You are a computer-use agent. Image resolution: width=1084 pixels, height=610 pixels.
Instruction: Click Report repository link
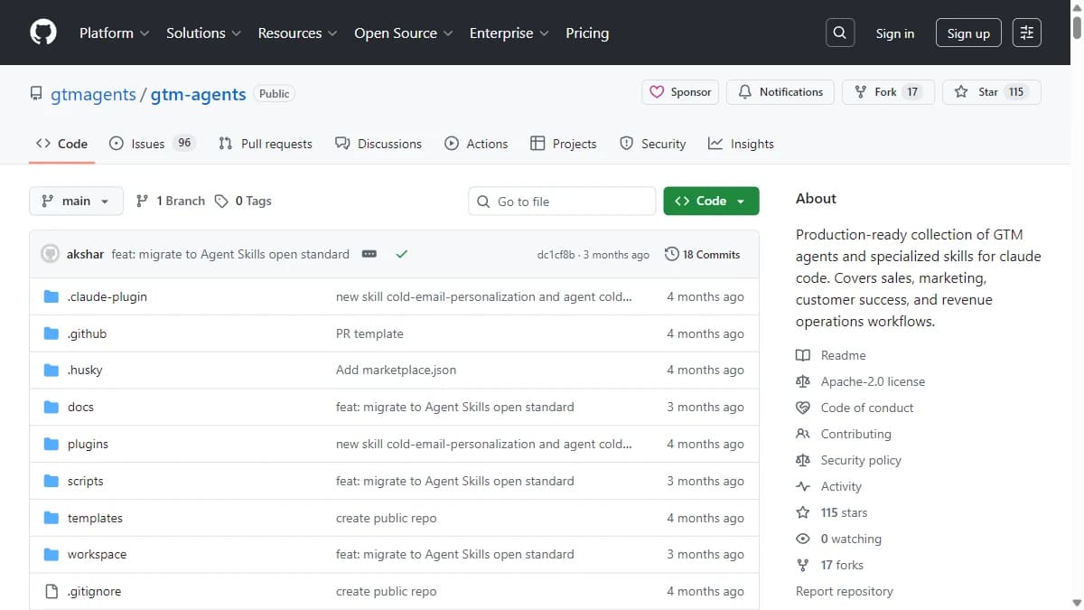845,592
